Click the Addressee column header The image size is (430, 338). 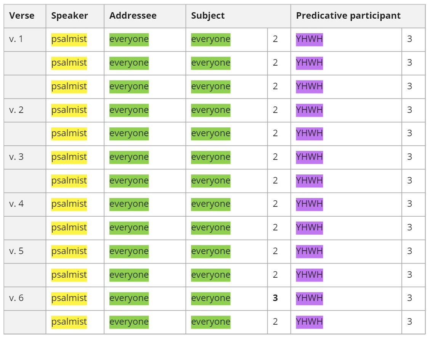(x=133, y=16)
